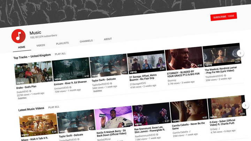Image resolution: width=251 pixels, height=141 pixels.
Task: Open Camila Cabello Never Be the Same thumbnail
Action: (189, 111)
